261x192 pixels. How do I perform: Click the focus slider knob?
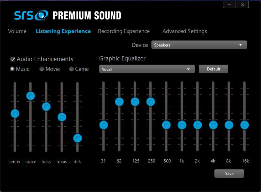[x=62, y=117]
